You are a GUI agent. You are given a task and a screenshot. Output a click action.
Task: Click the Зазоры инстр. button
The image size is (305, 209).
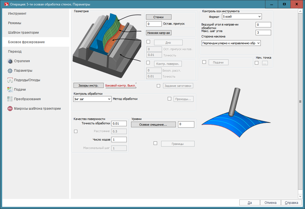88,85
